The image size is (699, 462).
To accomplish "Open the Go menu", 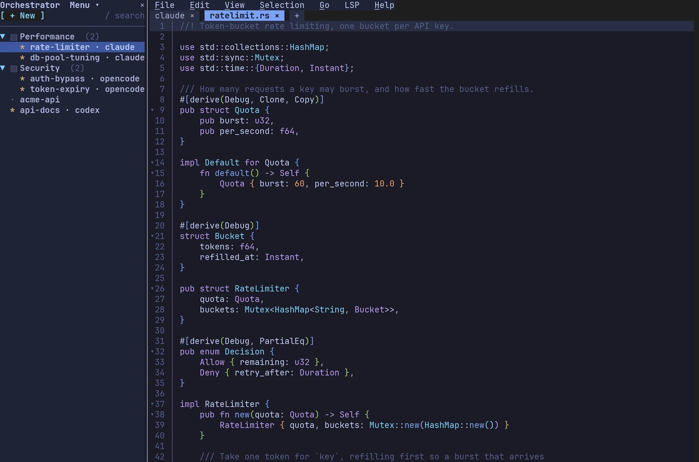I will [x=324, y=5].
